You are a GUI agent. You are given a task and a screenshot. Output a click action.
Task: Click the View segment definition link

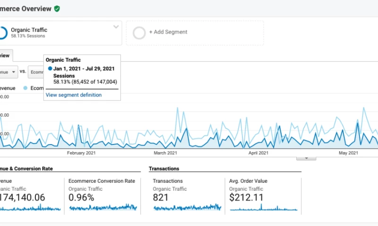pyautogui.click(x=73, y=95)
